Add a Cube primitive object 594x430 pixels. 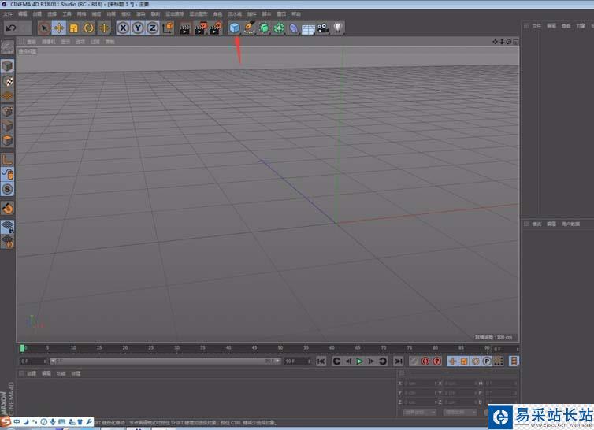[235, 28]
